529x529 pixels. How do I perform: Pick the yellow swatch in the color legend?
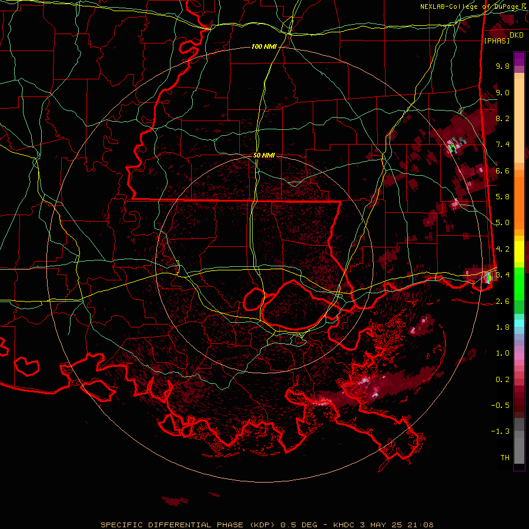point(519,252)
